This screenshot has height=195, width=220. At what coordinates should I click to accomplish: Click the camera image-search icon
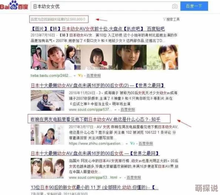[x=175, y=6]
